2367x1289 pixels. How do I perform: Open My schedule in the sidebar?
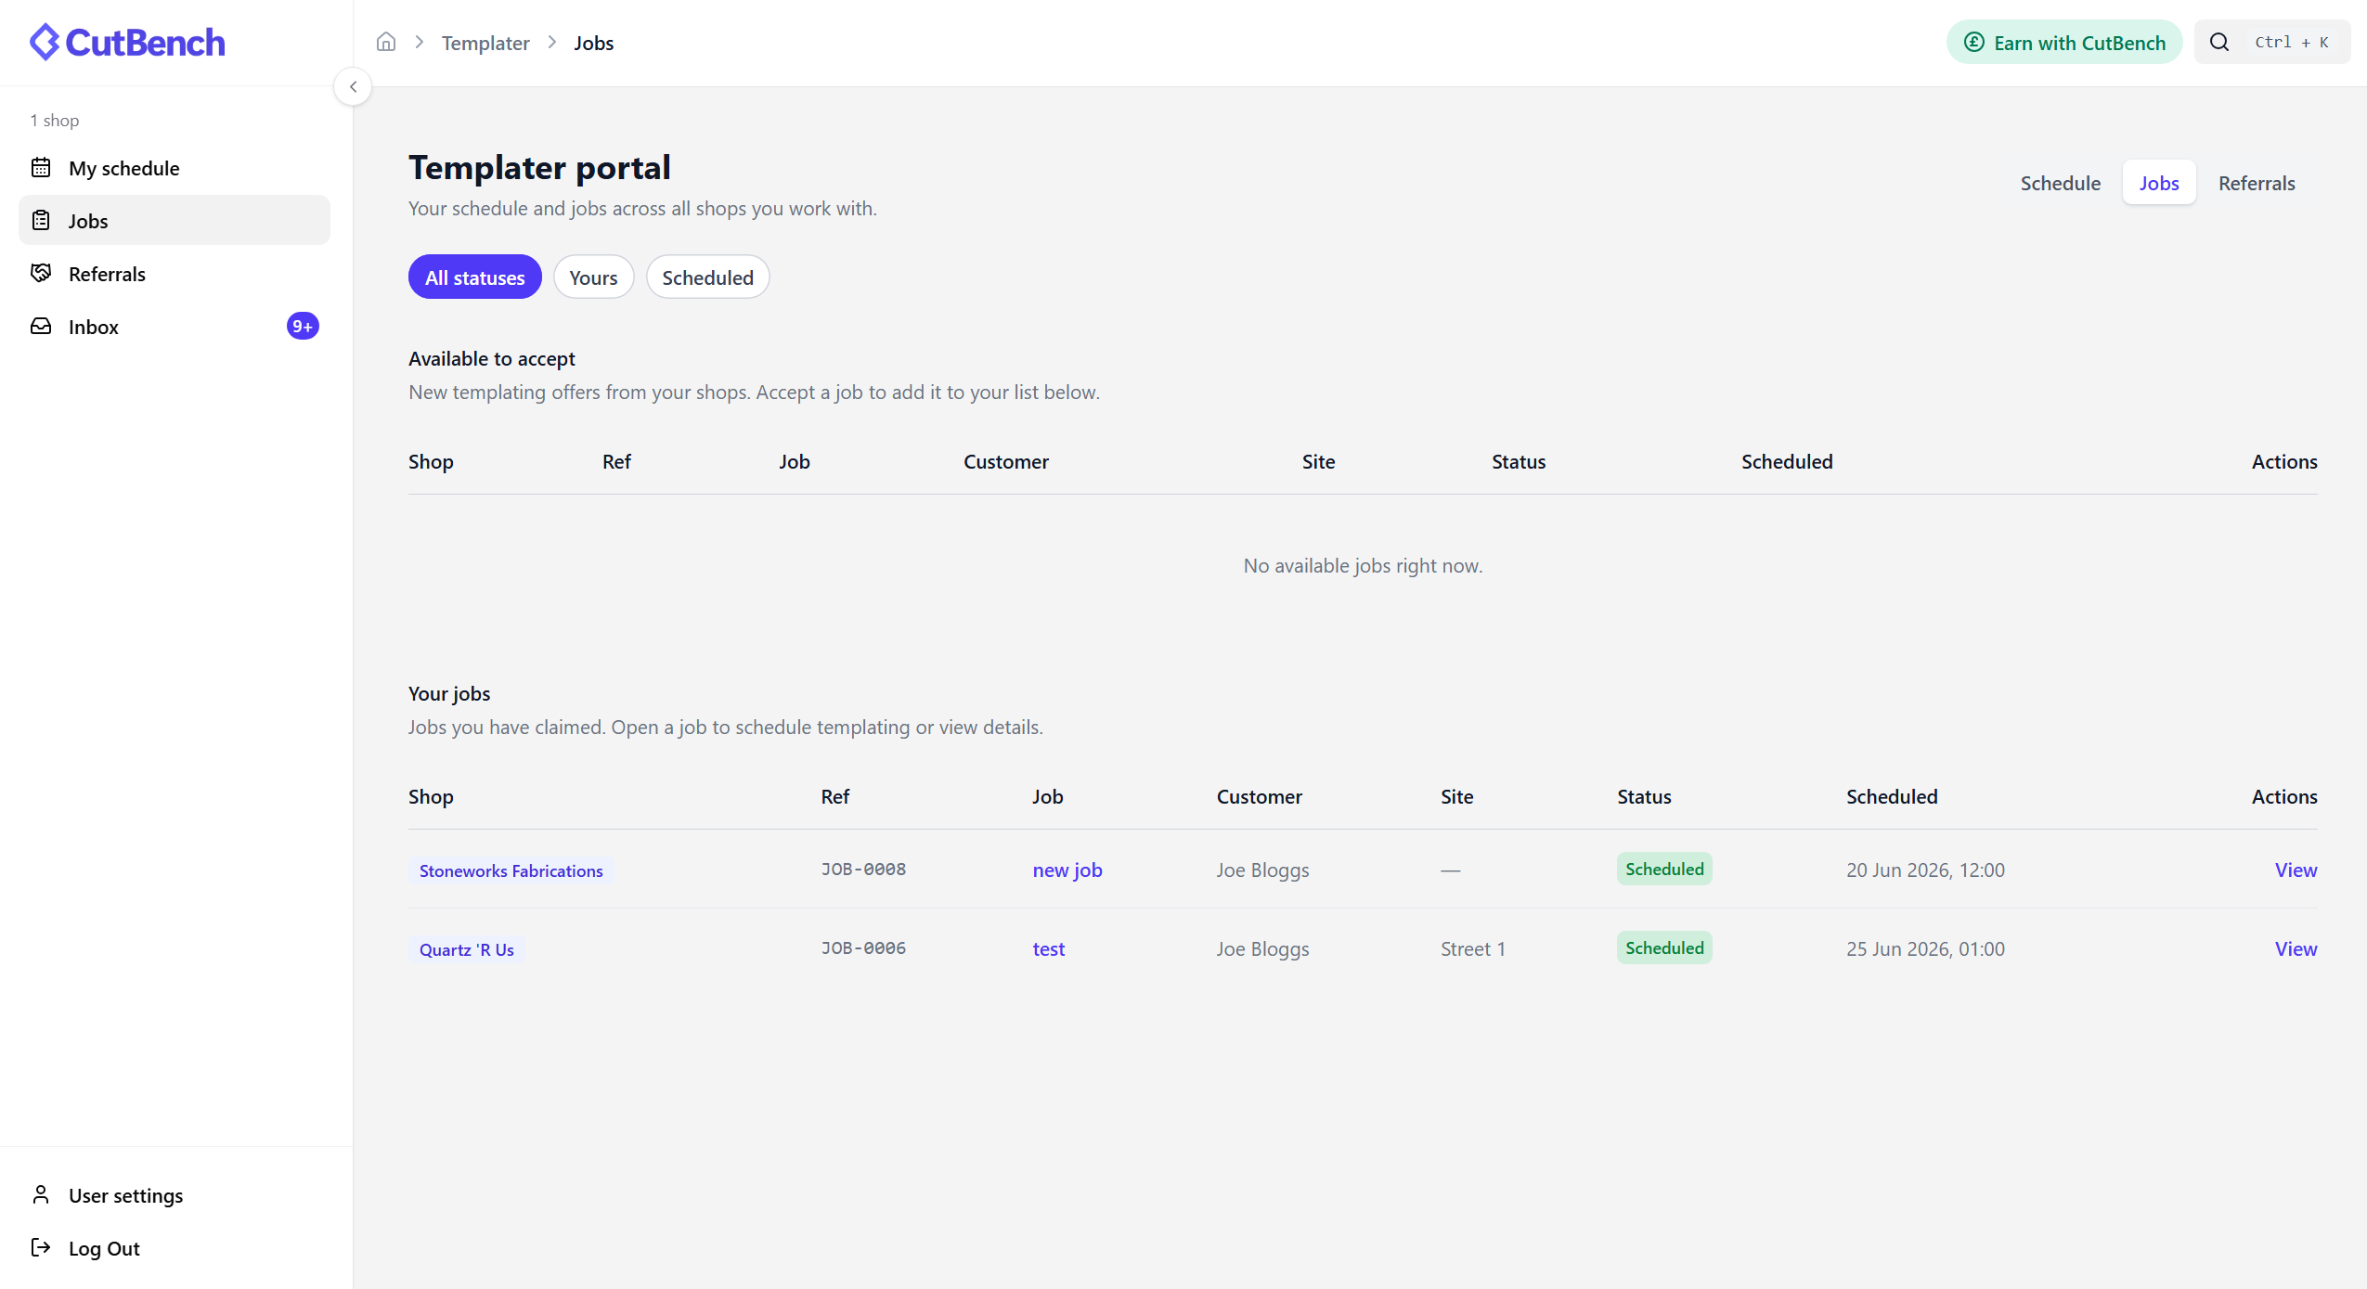click(x=175, y=168)
